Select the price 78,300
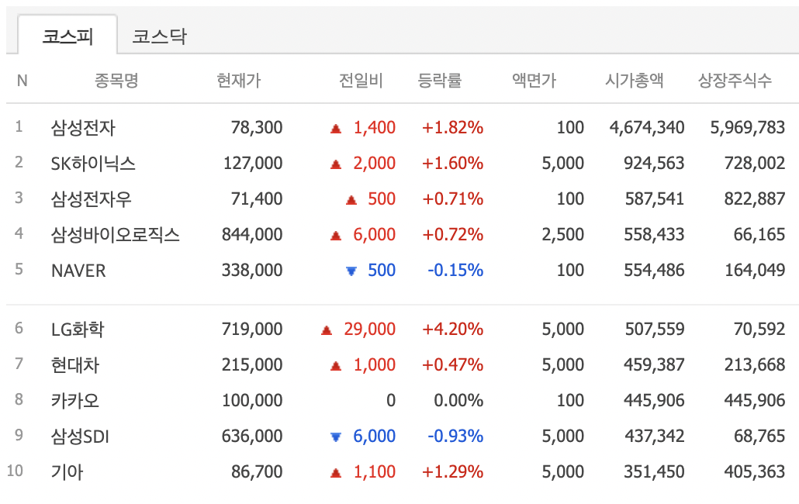Viewport: 799px width, 504px height. [257, 127]
